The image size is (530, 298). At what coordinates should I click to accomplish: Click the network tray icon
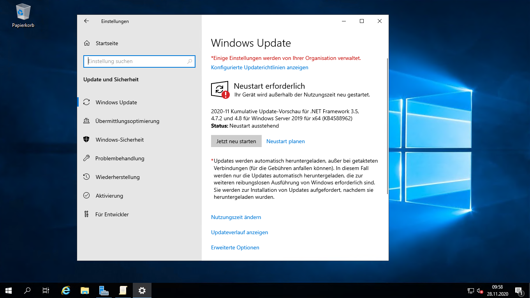click(x=471, y=290)
